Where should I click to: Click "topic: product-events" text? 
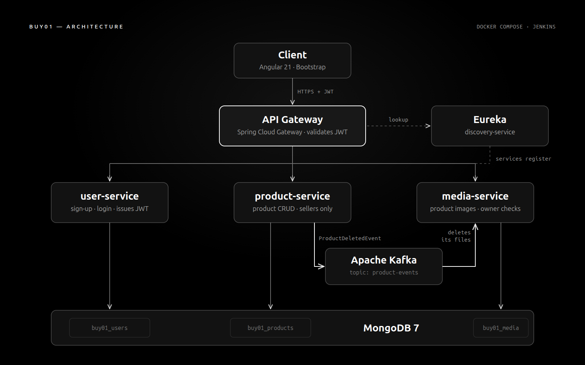pos(384,272)
